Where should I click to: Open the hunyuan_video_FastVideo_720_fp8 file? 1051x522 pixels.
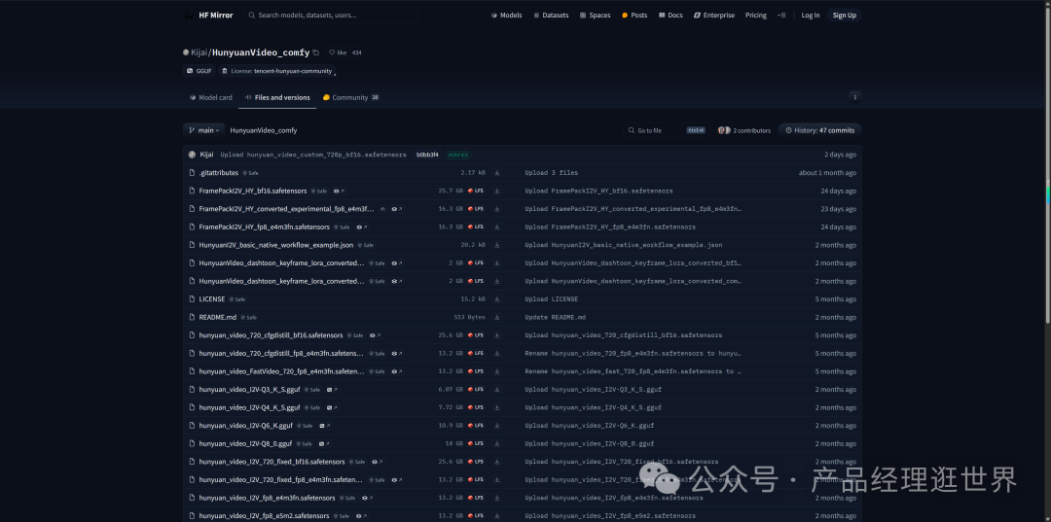[281, 371]
